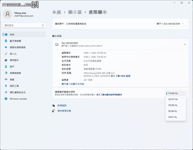Screen dimensions: 193x150
Task: Open 帳戶 settings
Action: 24,67
